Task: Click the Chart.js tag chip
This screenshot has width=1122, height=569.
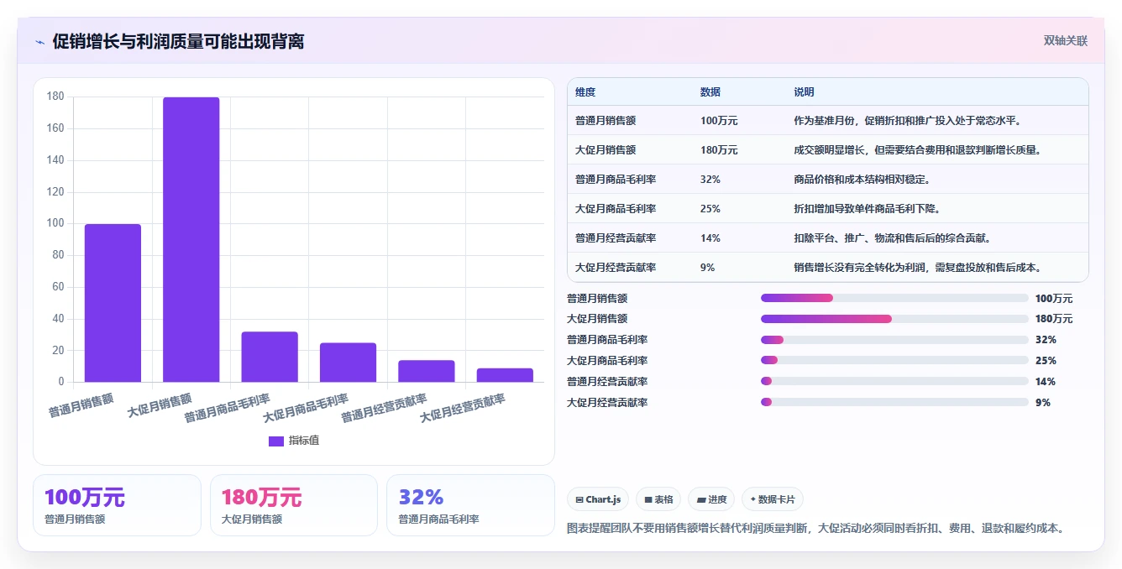Action: tap(598, 499)
